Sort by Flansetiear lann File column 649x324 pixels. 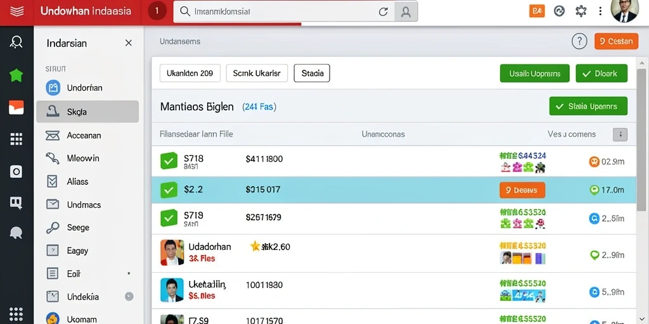pos(196,134)
